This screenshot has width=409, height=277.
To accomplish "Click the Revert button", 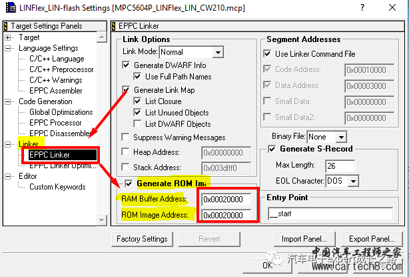I will pyautogui.click(x=209, y=239).
